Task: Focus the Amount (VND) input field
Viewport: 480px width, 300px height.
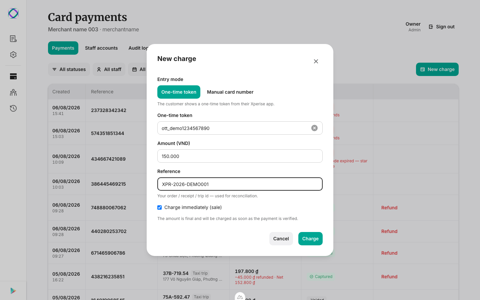Action: pos(240,156)
